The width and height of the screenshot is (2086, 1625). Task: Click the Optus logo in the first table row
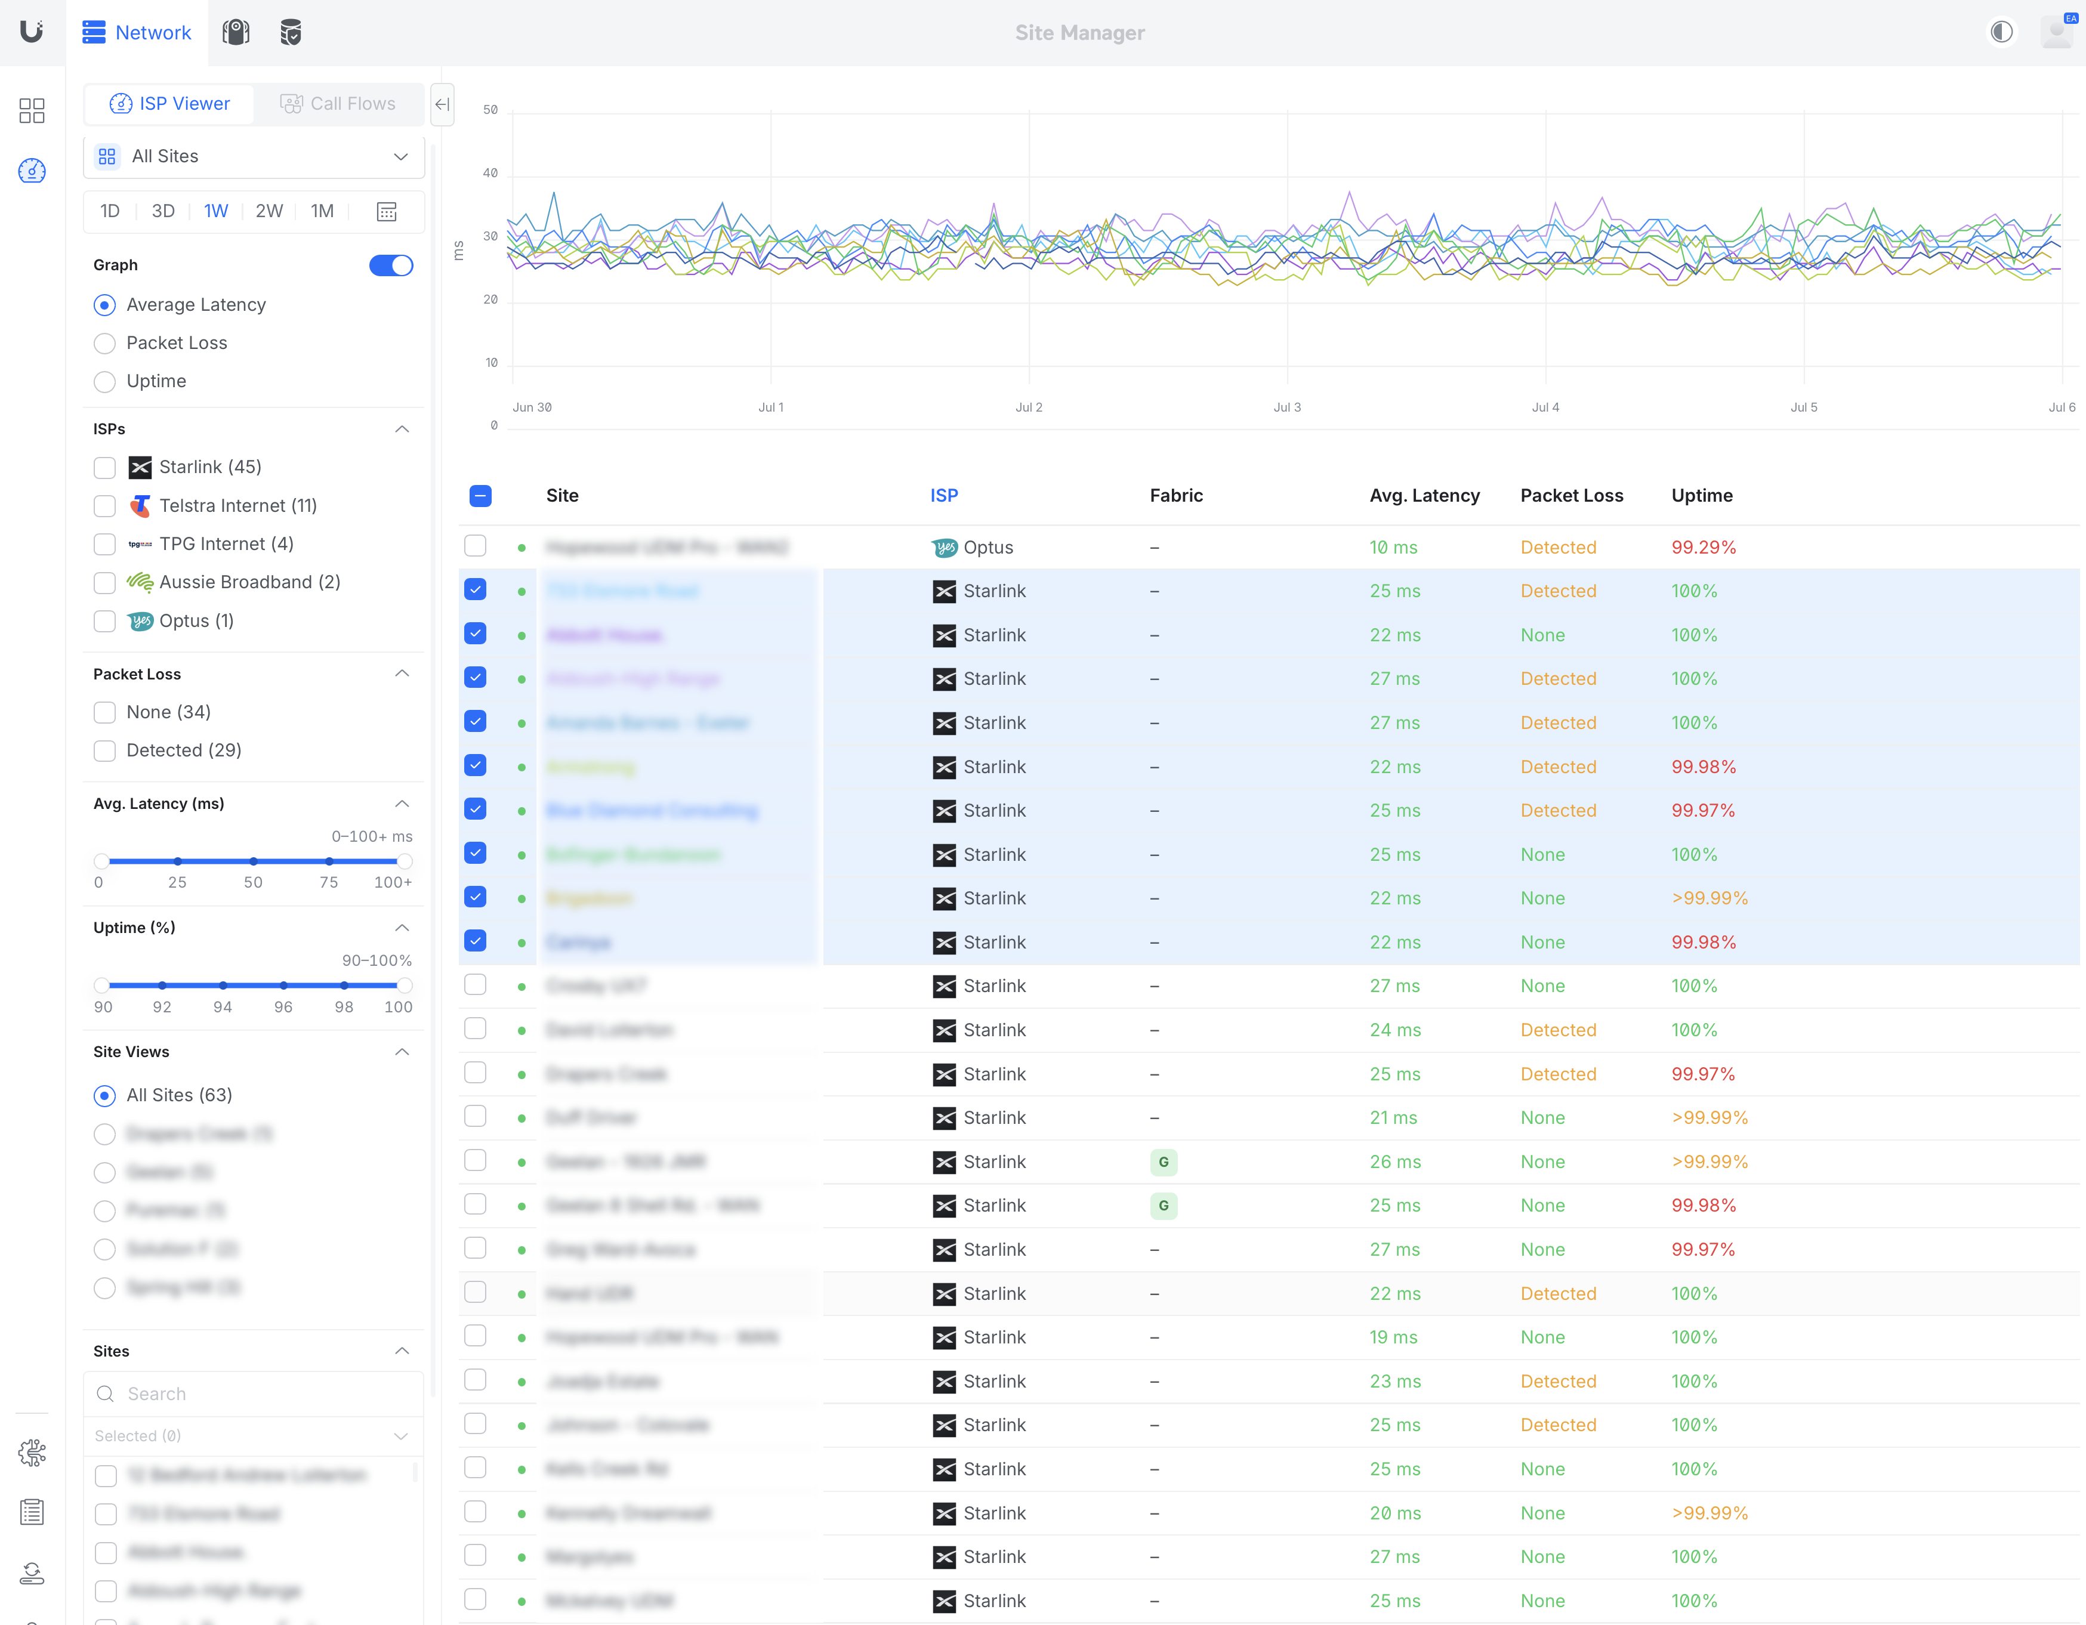[x=945, y=547]
